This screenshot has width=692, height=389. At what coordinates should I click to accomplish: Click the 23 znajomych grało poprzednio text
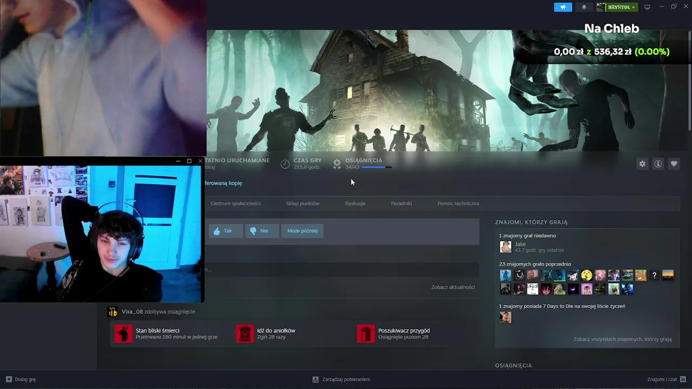[x=535, y=264]
